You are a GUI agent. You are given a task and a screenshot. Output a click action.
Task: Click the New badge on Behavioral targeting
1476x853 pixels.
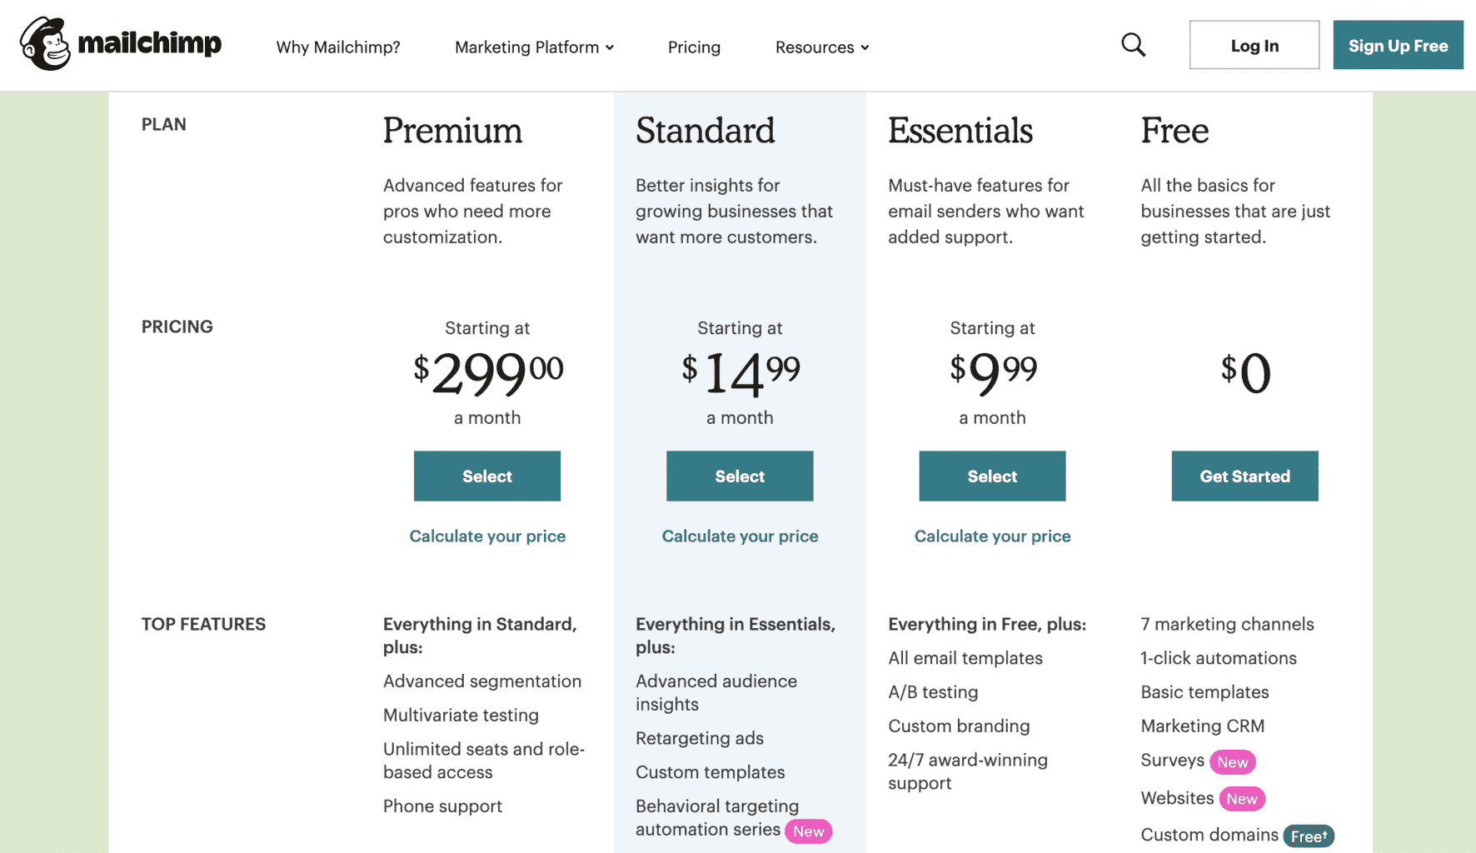click(x=808, y=831)
